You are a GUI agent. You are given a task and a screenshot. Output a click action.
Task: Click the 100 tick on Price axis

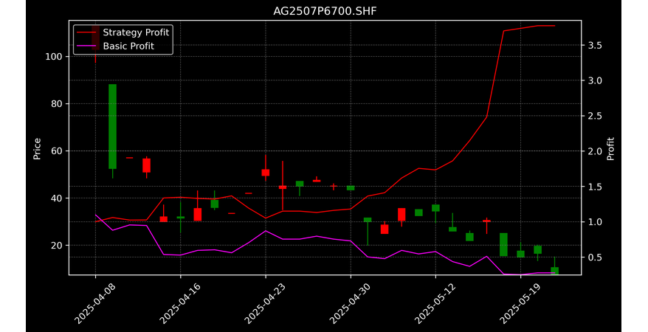(x=53, y=57)
